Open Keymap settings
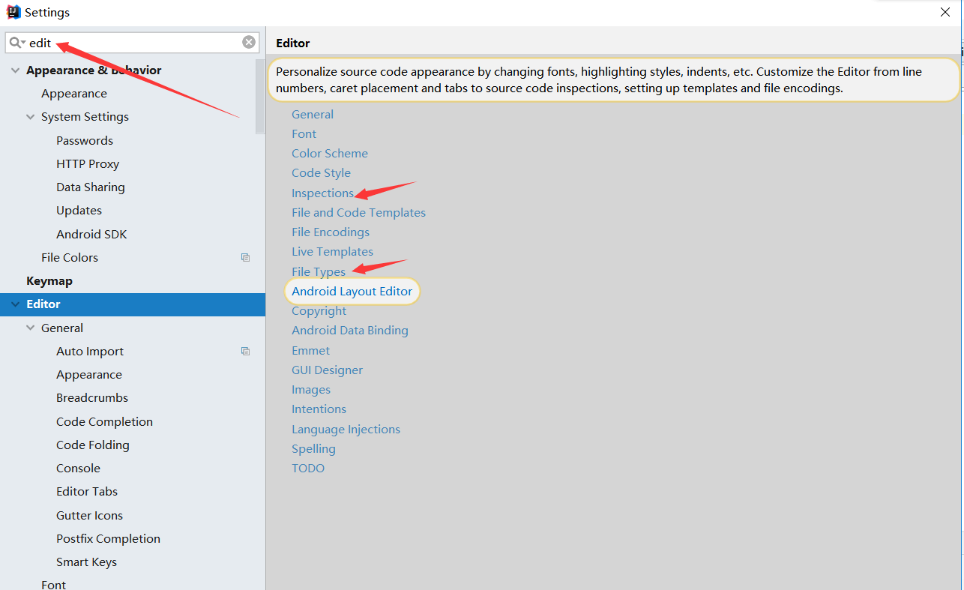 (49, 281)
